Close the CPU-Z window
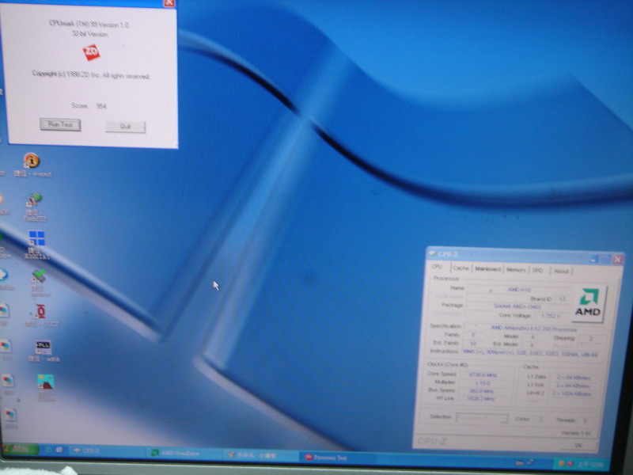Image resolution: width=633 pixels, height=475 pixels. (617, 260)
